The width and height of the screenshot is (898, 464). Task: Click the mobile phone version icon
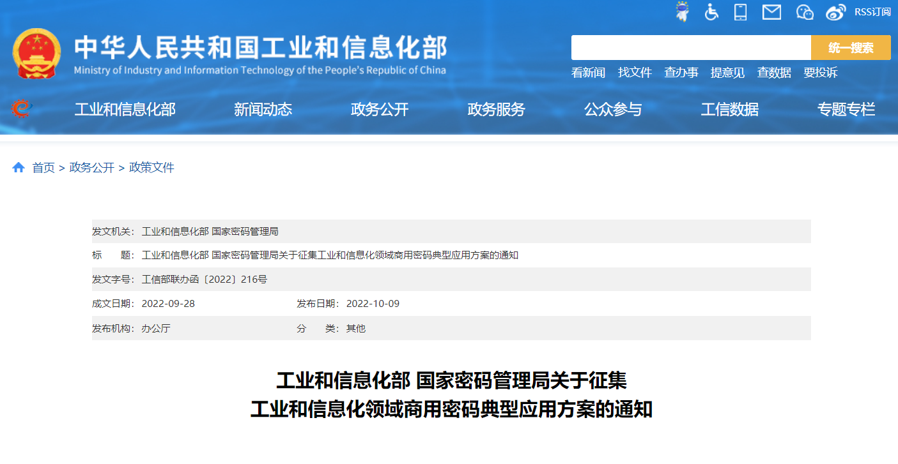click(x=741, y=11)
